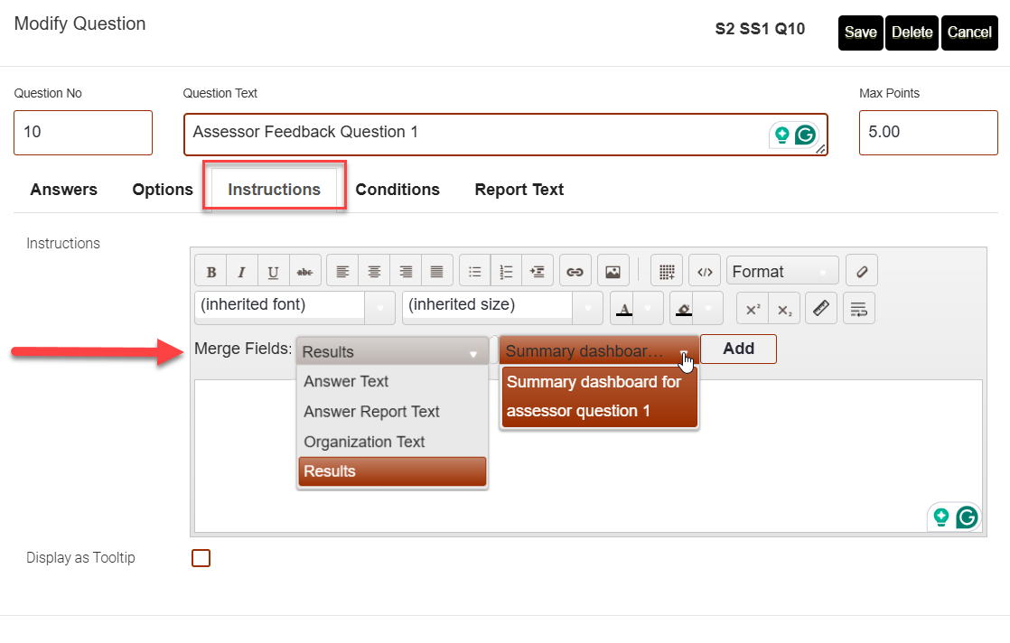This screenshot has width=1010, height=643.
Task: Insert a table using the grid icon
Action: tap(667, 272)
